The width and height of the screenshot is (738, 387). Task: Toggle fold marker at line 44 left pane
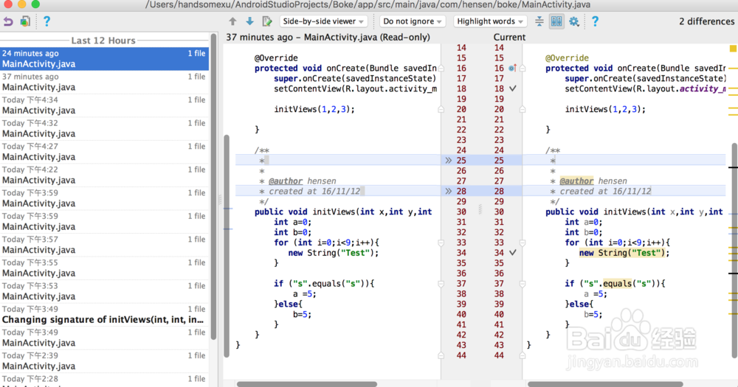pos(441,355)
